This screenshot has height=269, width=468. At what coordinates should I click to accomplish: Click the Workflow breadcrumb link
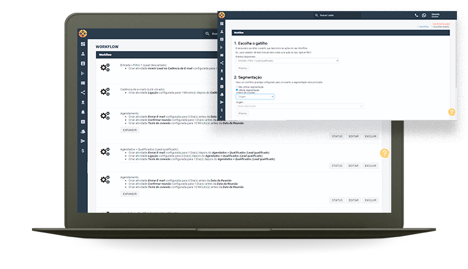pyautogui.click(x=423, y=27)
